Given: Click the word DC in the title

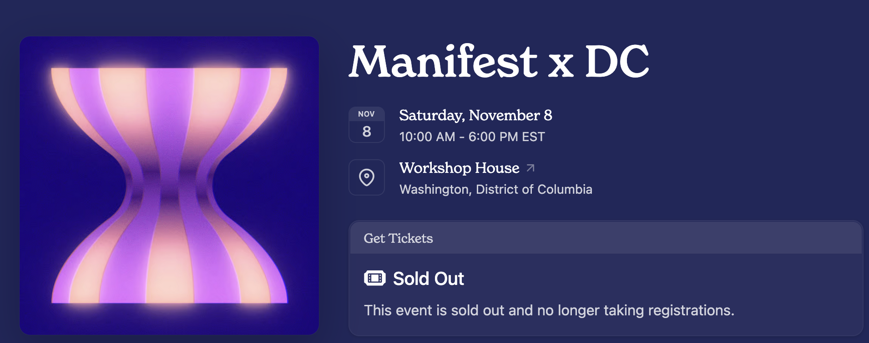Looking at the screenshot, I should tap(617, 61).
